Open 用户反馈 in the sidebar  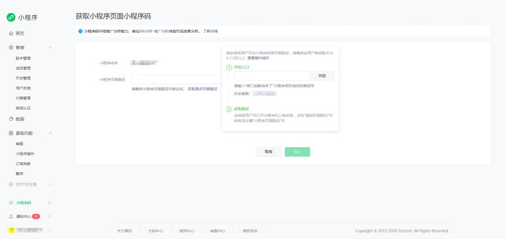pyautogui.click(x=23, y=88)
